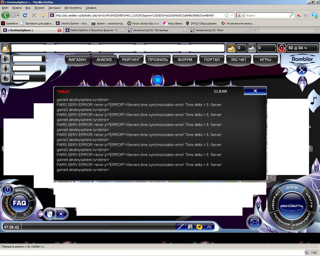
Task: Click the person with plant icon
Action: (5, 78)
